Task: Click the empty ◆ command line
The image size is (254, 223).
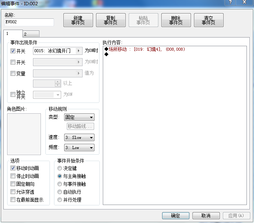Action: coord(175,54)
